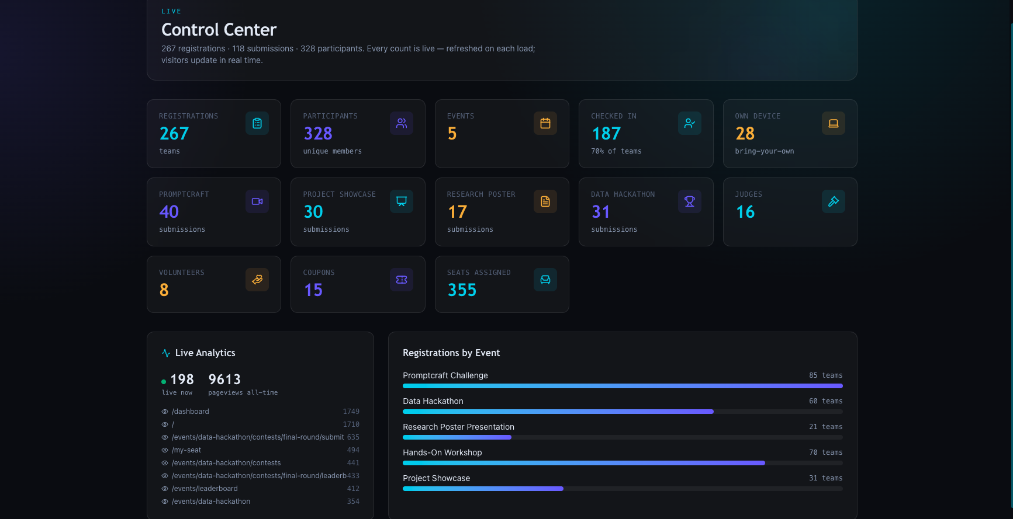Click the user-check icon in Checked In card
1013x519 pixels.
tap(690, 123)
